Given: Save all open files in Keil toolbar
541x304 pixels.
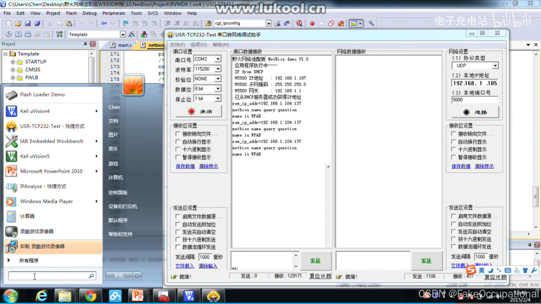Looking at the screenshot, I should click(37, 23).
